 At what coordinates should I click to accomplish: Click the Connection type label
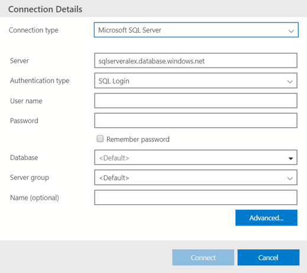tap(34, 30)
